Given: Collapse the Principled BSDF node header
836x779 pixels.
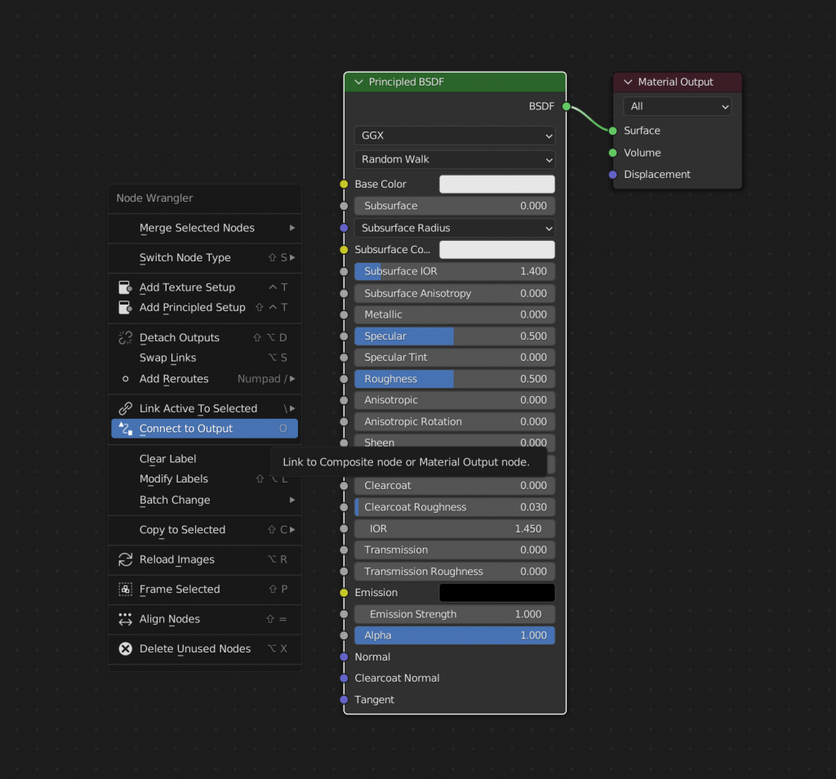Looking at the screenshot, I should click(359, 82).
